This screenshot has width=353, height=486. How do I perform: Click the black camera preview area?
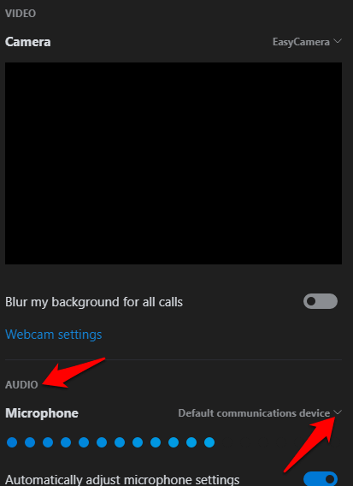tap(174, 163)
